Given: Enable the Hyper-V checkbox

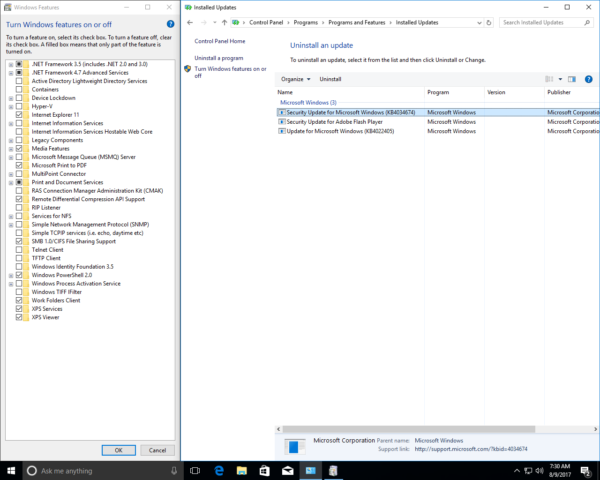Looking at the screenshot, I should [19, 106].
